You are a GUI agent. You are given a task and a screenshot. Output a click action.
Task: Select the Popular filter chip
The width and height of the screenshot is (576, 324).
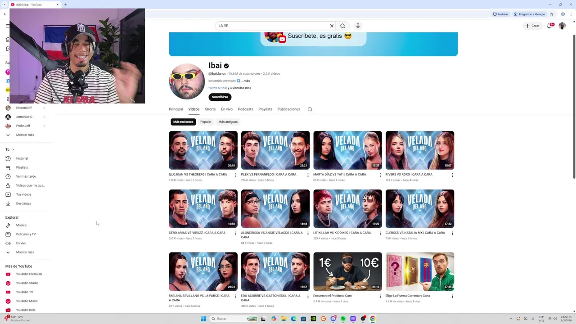tap(206, 122)
